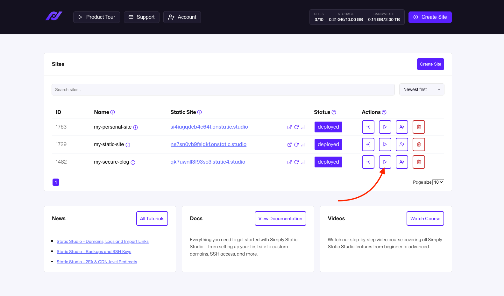The height and width of the screenshot is (296, 504).
Task: Show help for the Status column
Action: (334, 112)
